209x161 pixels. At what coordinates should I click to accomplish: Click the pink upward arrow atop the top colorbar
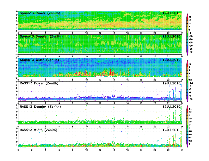tap(187, 16)
